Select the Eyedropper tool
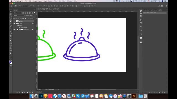The height and width of the screenshot is (99, 177). [x=11, y=26]
